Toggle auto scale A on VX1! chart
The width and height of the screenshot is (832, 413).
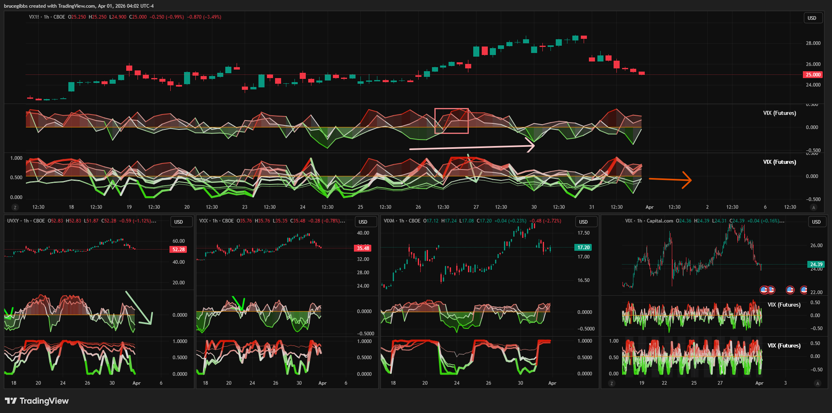tap(814, 208)
